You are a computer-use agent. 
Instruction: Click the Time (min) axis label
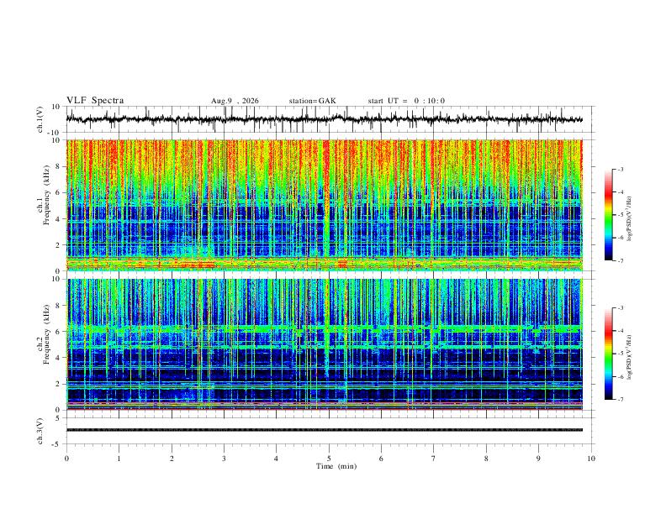(336, 466)
